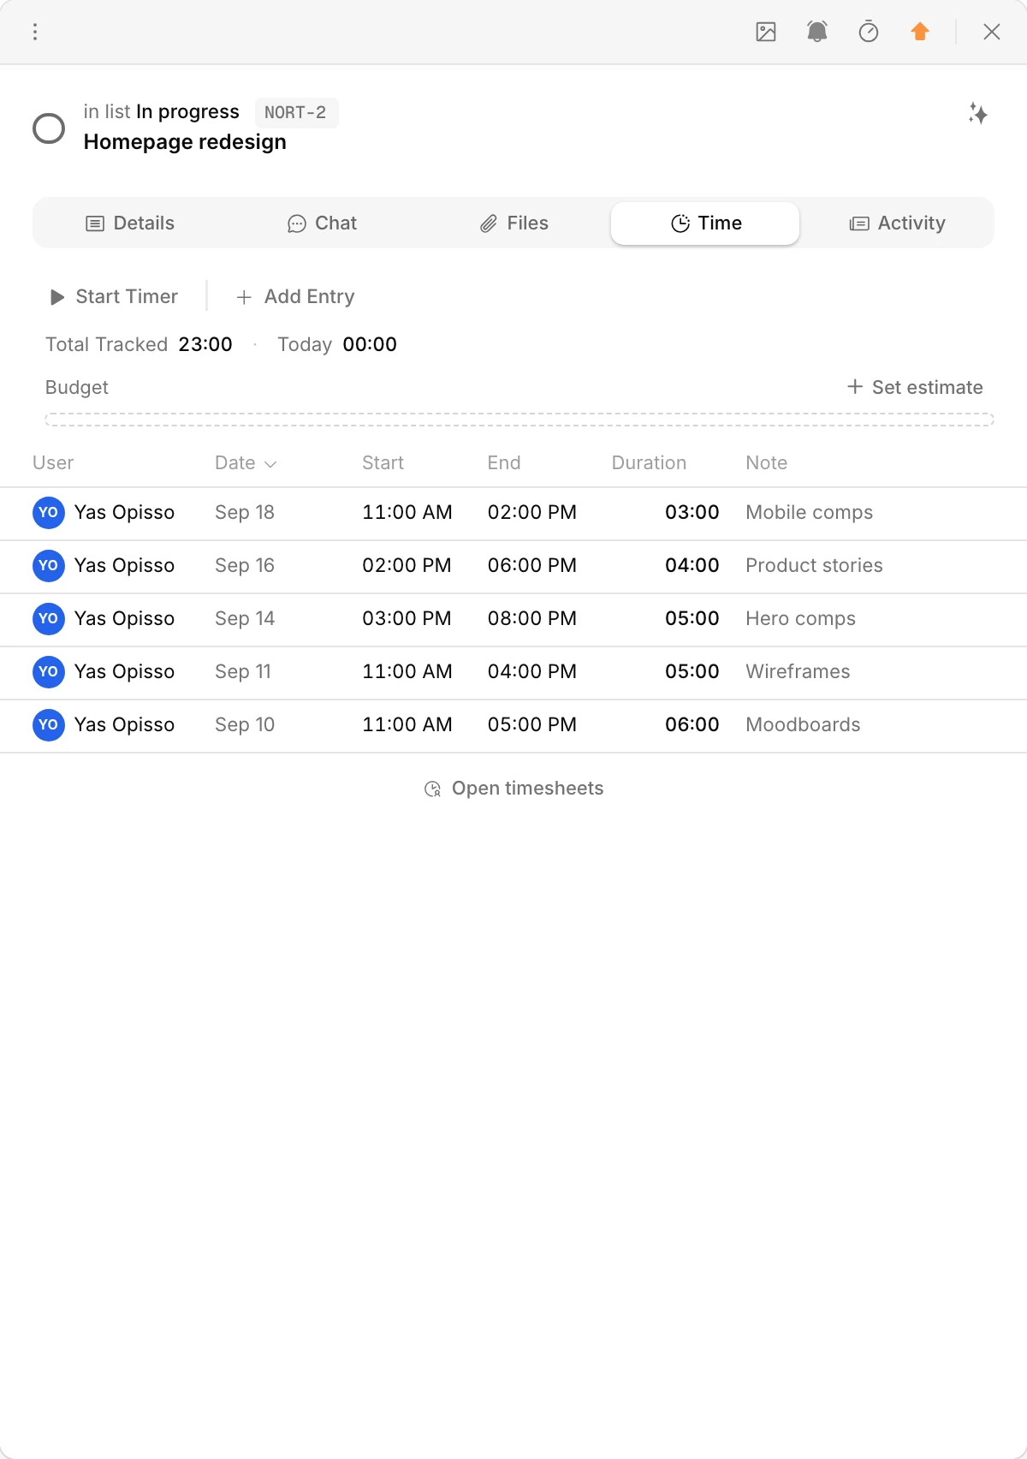This screenshot has height=1459, width=1027.
Task: Edit the Wireframes note
Action: pos(798,671)
